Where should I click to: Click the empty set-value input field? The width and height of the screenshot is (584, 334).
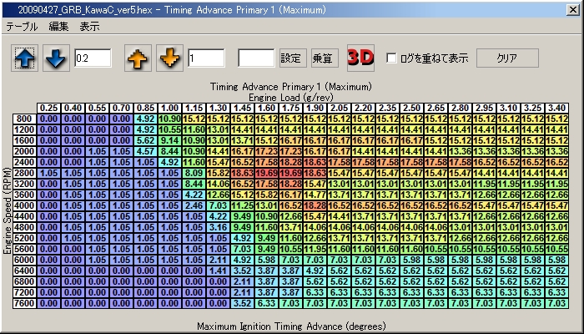click(x=256, y=58)
